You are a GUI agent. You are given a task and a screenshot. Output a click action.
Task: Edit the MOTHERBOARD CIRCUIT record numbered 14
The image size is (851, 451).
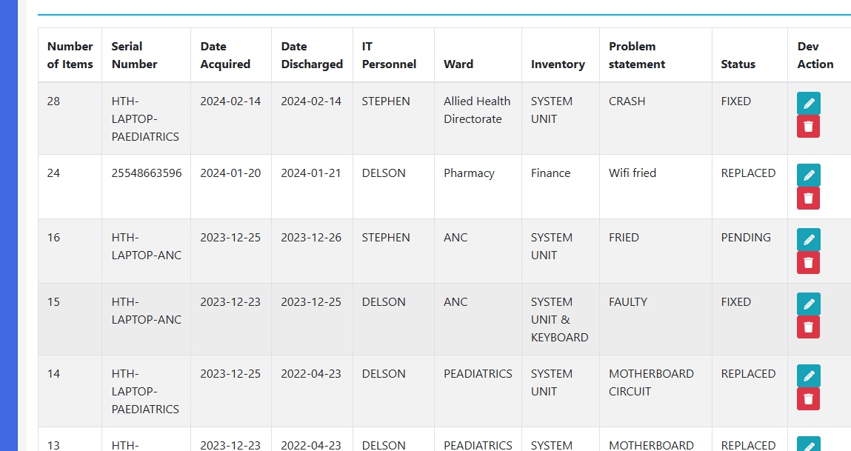[808, 375]
